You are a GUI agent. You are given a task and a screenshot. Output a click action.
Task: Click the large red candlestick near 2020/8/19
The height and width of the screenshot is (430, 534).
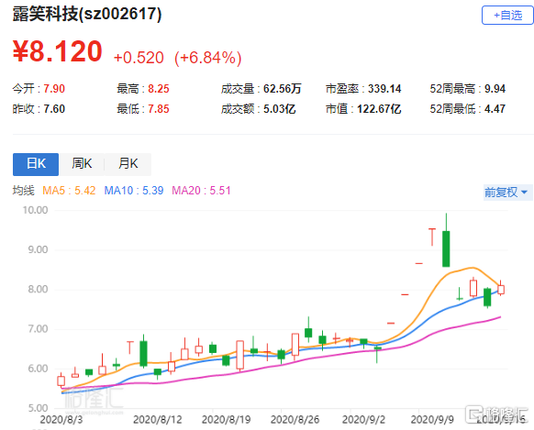[239, 355]
